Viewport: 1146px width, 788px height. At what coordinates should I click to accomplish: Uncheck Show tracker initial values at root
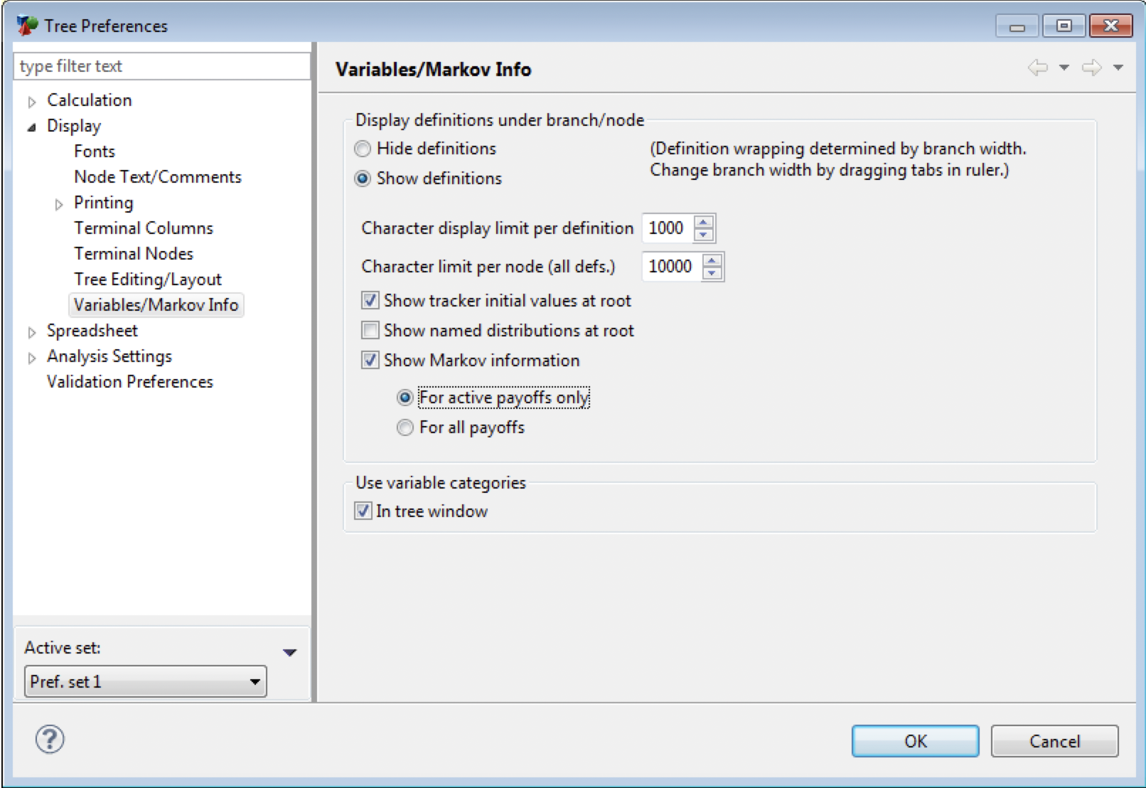point(370,301)
